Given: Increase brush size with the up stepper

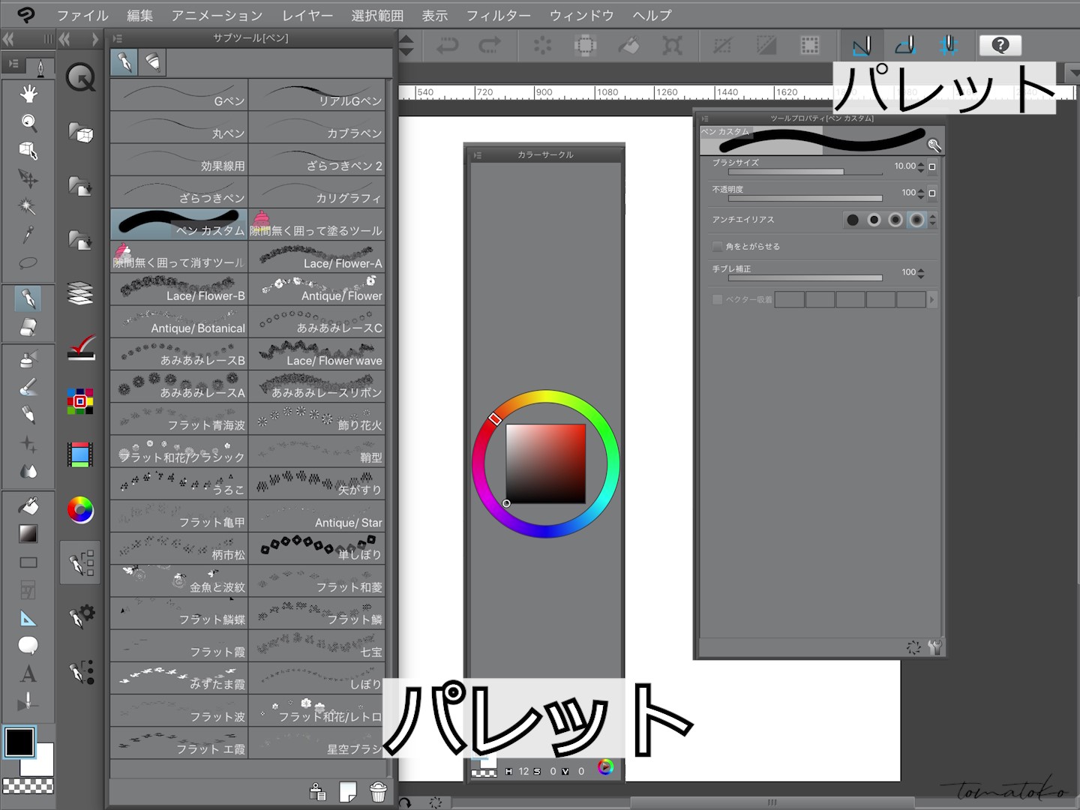Looking at the screenshot, I should point(922,163).
